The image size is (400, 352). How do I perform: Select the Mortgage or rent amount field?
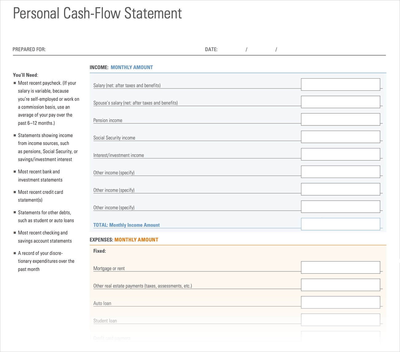(x=340, y=267)
